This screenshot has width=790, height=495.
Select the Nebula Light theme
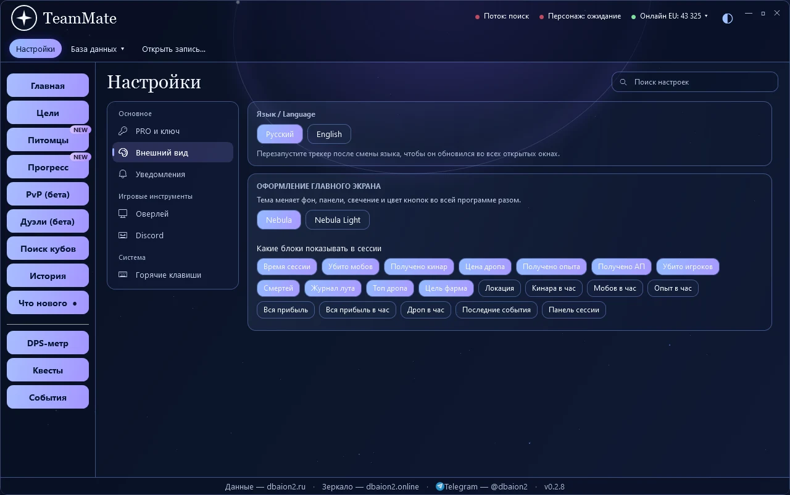(338, 220)
